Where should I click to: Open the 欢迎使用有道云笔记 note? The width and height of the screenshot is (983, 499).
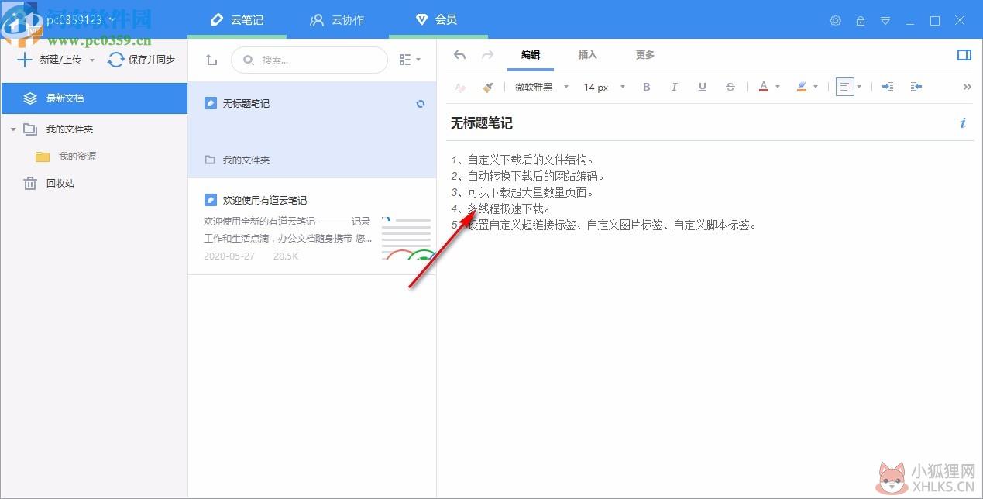coord(311,226)
